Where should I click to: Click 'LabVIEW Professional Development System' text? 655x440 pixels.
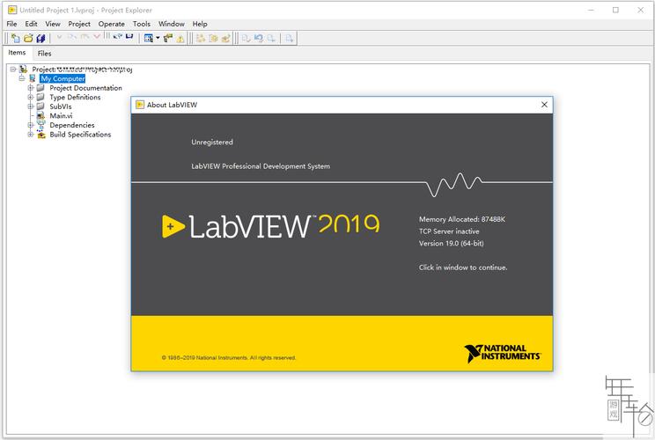pyautogui.click(x=261, y=166)
